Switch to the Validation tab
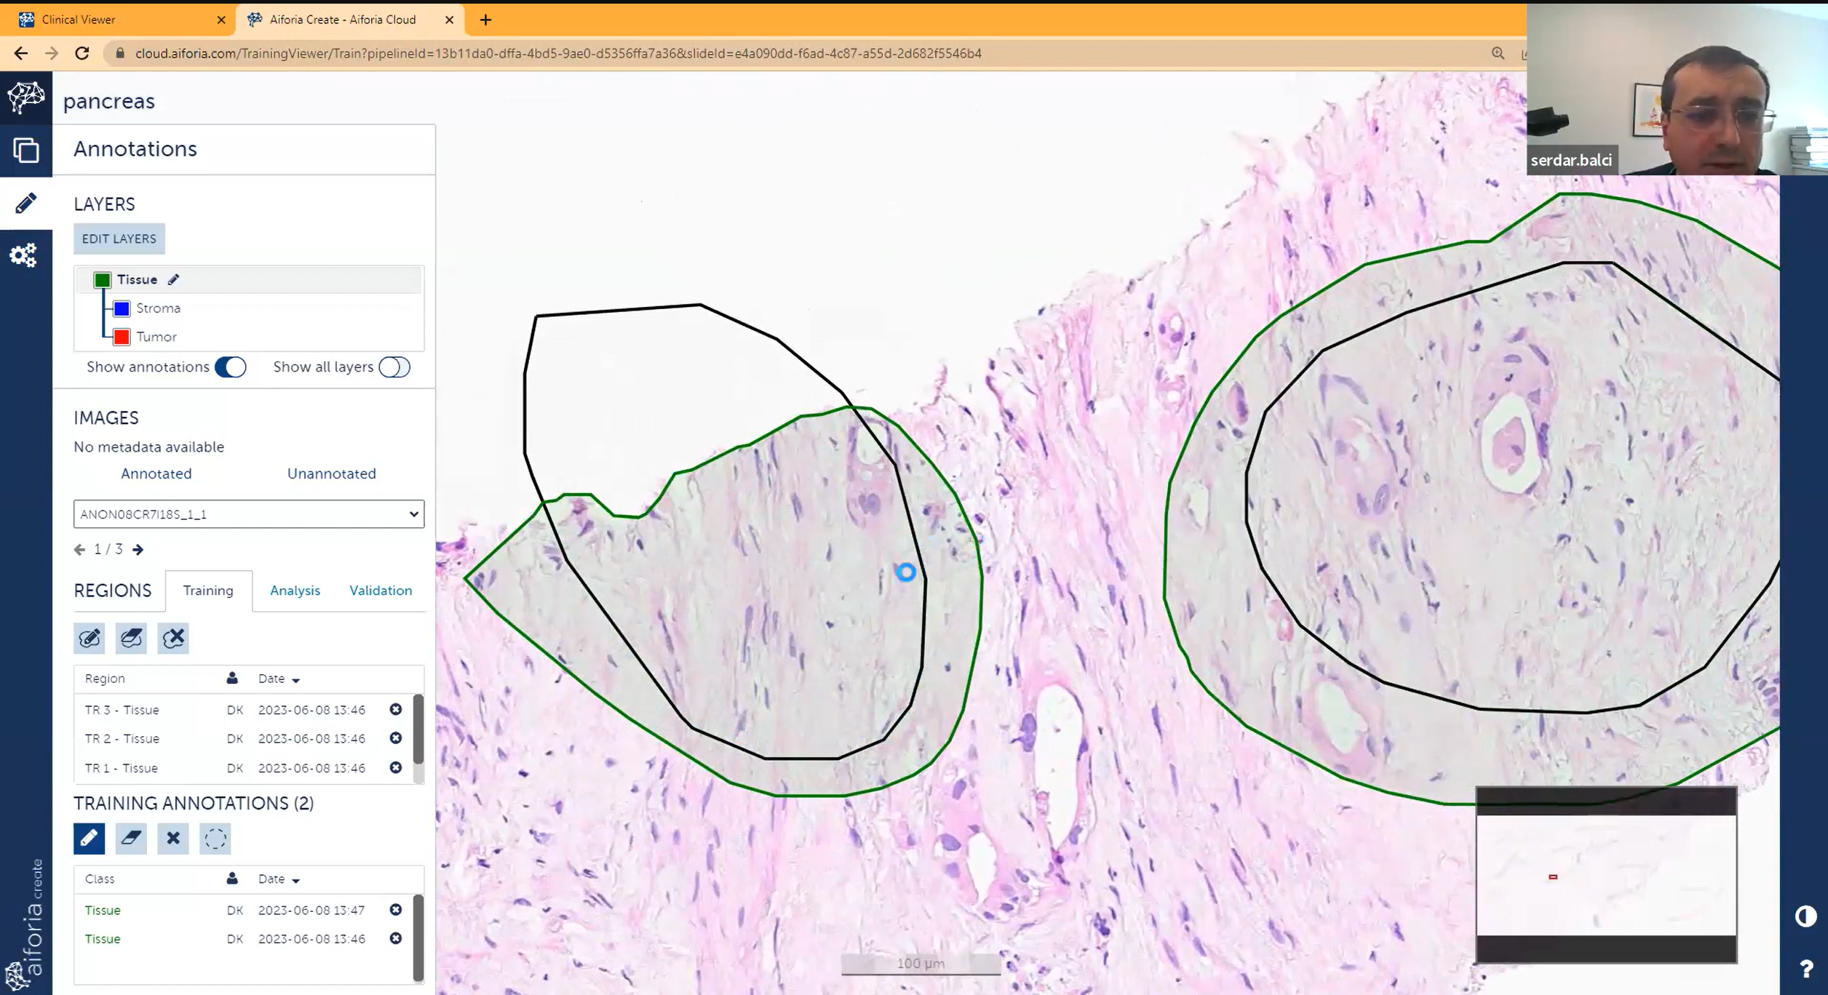This screenshot has width=1828, height=995. tap(381, 591)
